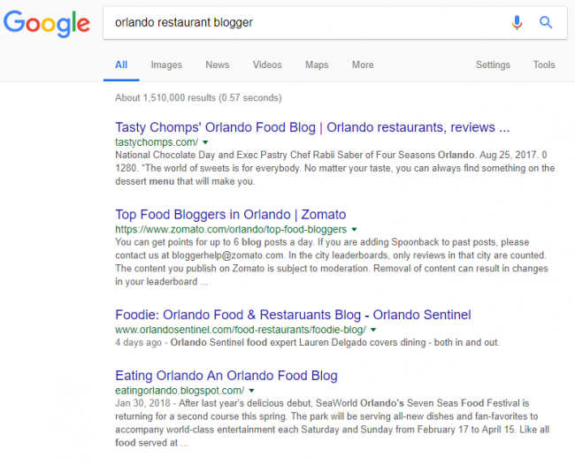Click the orlandosentinel.com foodie-blog URL text

tap(241, 330)
